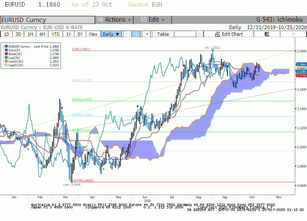Open the Actions menu

point(114,20)
